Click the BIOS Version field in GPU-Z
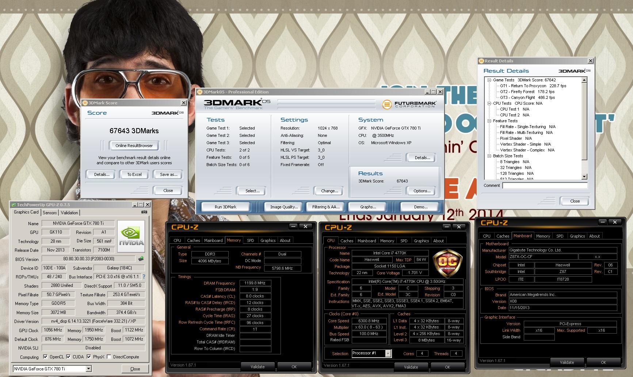The width and height of the screenshot is (633, 377). pyautogui.click(x=88, y=259)
